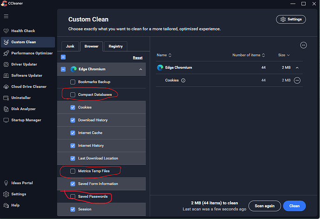Open Software Updater tool
Image resolution: width=320 pixels, height=219 pixels.
(x=26, y=75)
